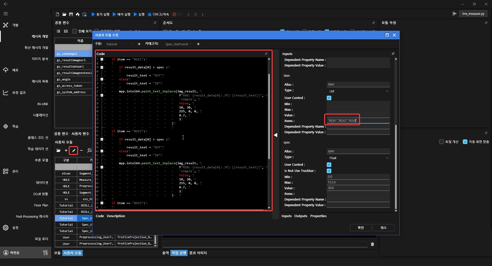Click the debug/continue bug icon

click(x=150, y=14)
